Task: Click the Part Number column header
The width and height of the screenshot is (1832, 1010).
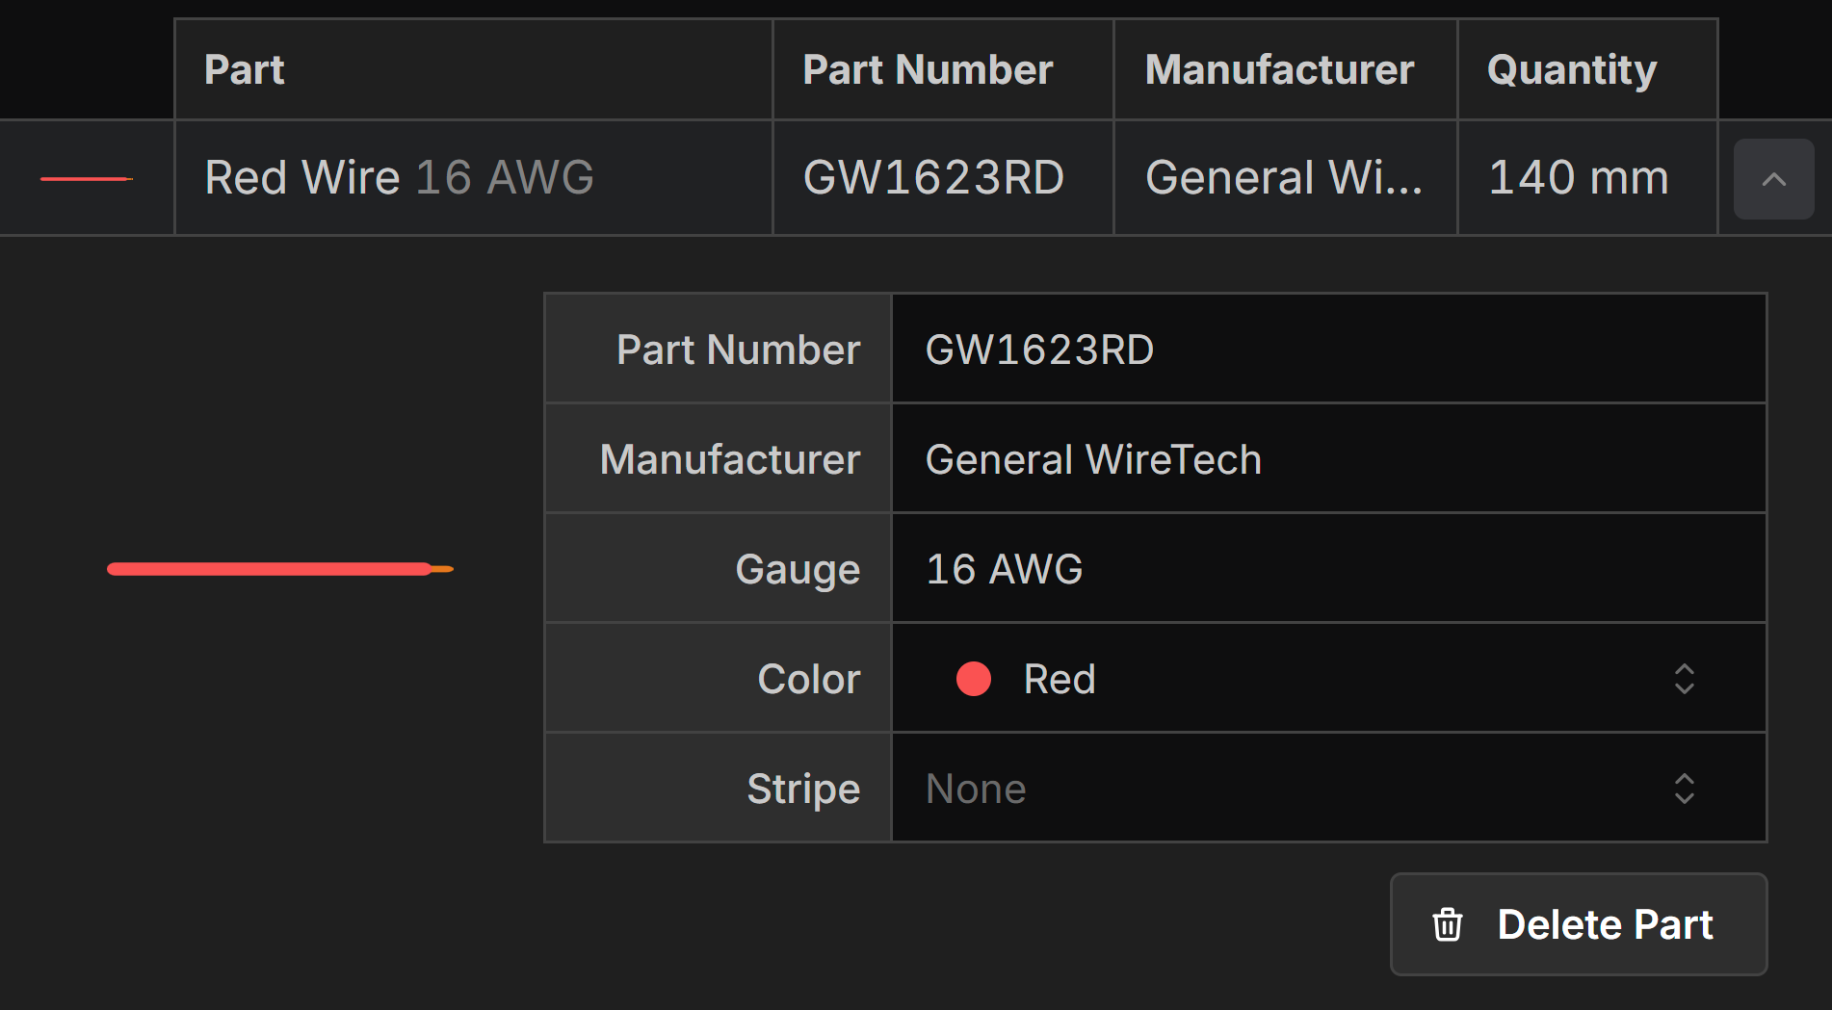Action: pos(928,69)
